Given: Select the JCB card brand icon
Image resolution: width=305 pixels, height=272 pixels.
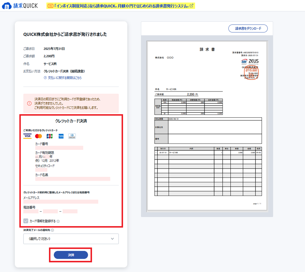Looking at the screenshot, I should pyautogui.click(x=49, y=136).
